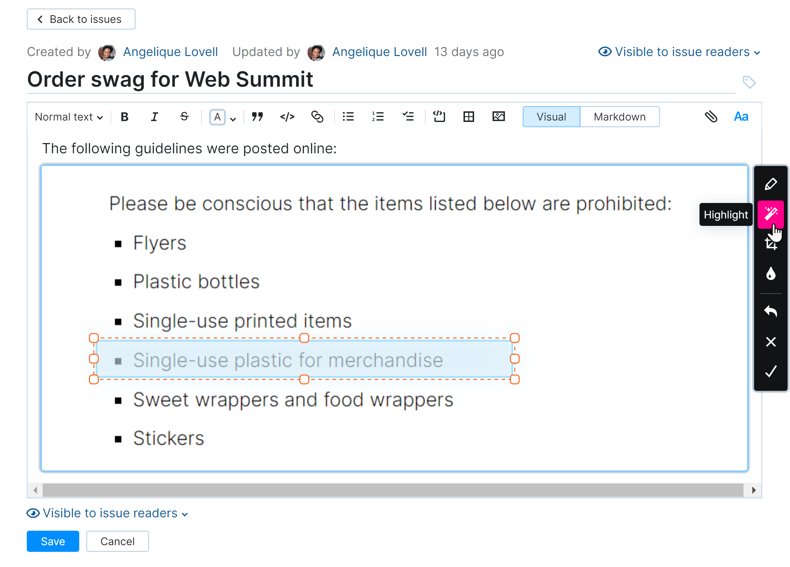The image size is (790, 567).
Task: Toggle strikethrough formatting
Action: click(x=184, y=117)
